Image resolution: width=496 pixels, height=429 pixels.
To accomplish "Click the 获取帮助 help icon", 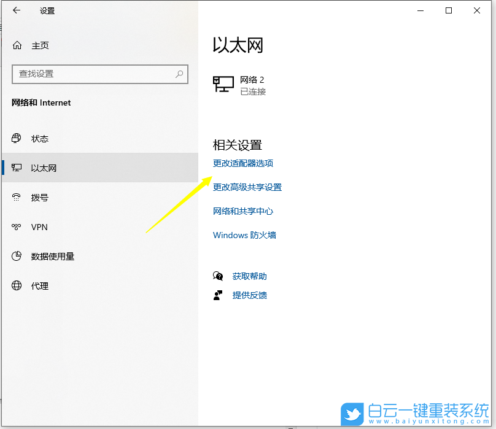I will pos(219,276).
